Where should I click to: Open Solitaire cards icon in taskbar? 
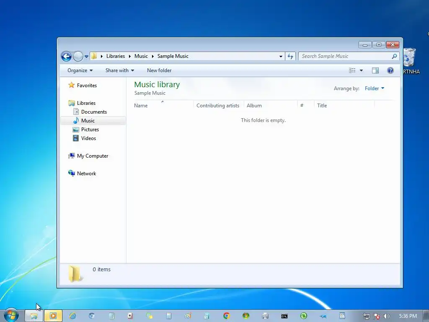coord(130,316)
